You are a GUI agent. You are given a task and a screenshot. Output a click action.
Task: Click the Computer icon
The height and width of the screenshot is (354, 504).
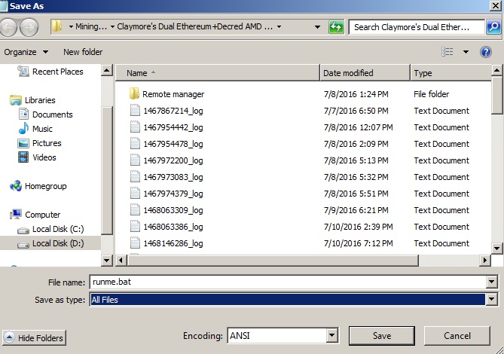coord(15,214)
